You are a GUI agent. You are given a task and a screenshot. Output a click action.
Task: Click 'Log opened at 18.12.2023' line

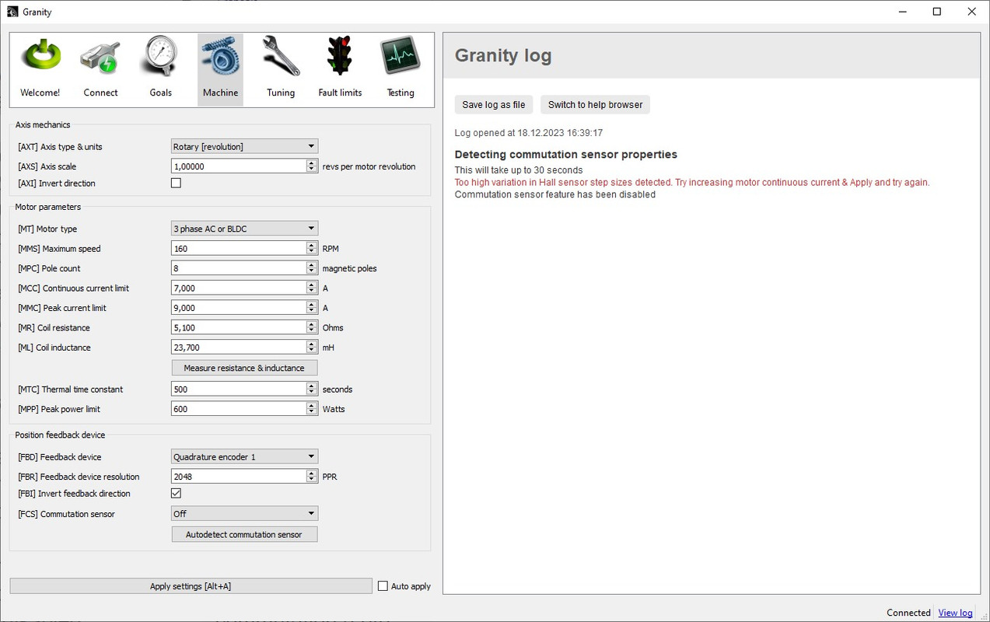click(529, 133)
